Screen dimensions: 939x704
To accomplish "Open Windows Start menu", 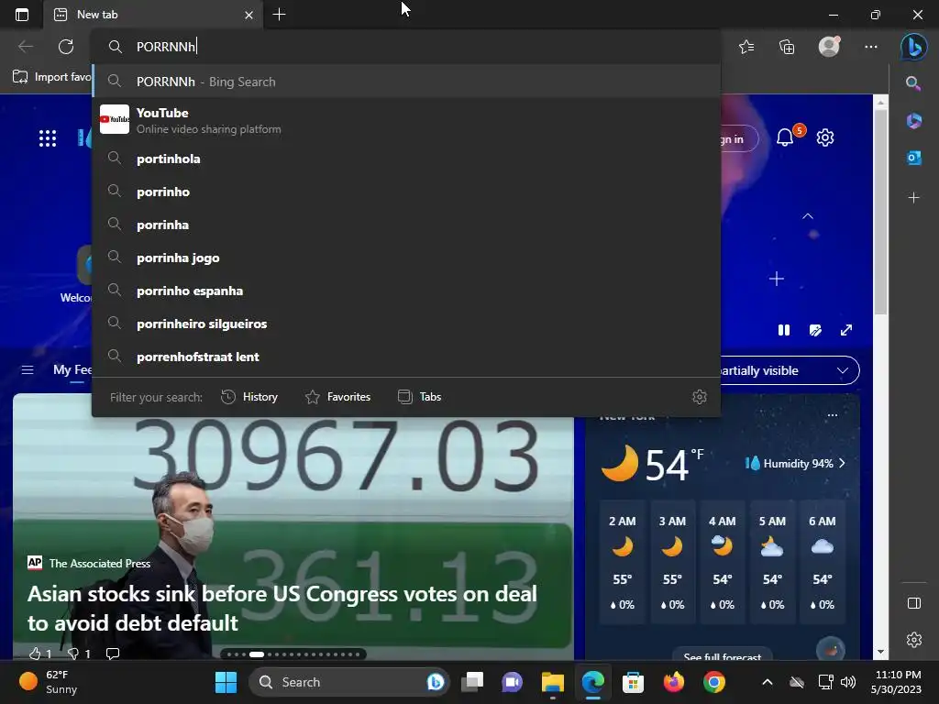I will [x=226, y=682].
